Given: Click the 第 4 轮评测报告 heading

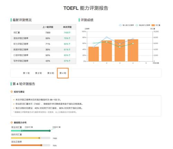Looking at the screenshot, I should [24, 84].
